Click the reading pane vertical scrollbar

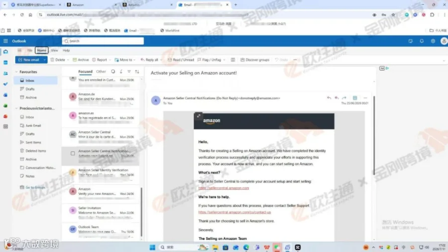click(x=374, y=136)
